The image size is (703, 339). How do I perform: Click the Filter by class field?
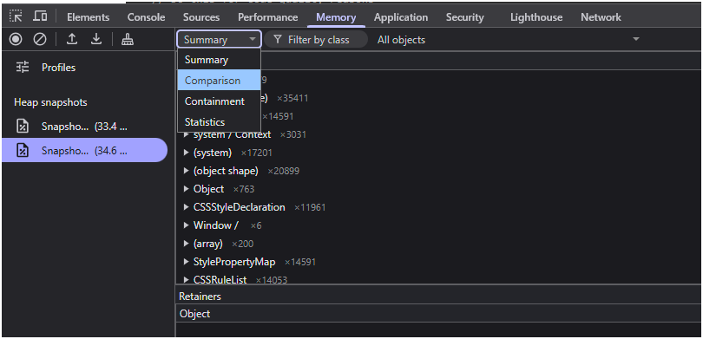pyautogui.click(x=316, y=39)
